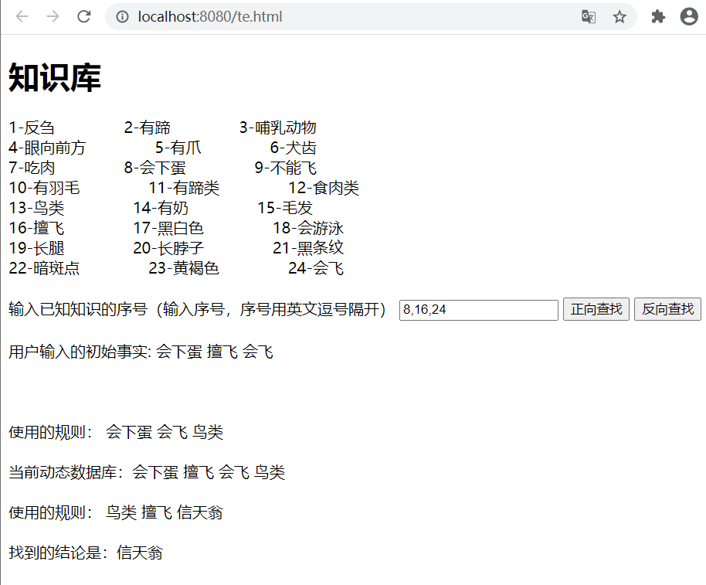Image resolution: width=706 pixels, height=585 pixels.
Task: Focus the address bar URL localhost:8080/te.html
Action: (x=210, y=17)
